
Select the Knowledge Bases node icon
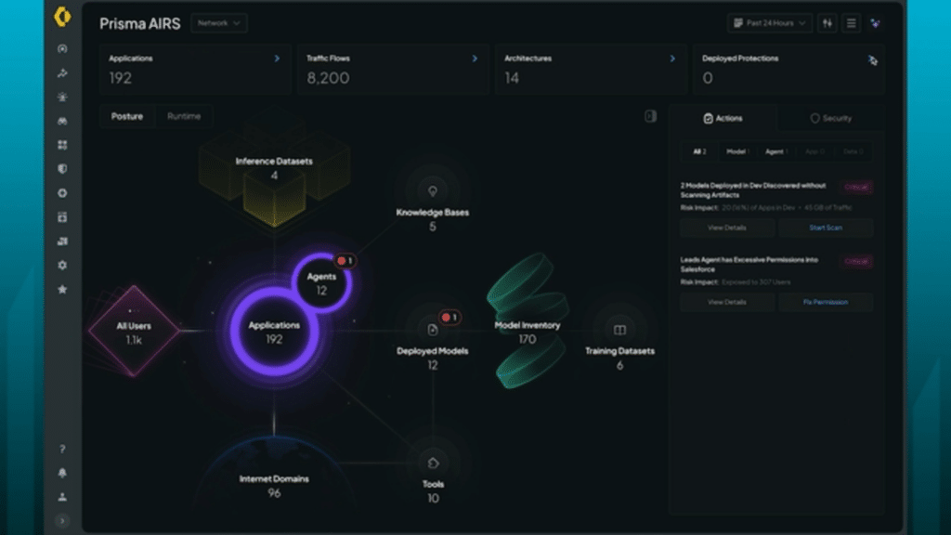coord(433,191)
